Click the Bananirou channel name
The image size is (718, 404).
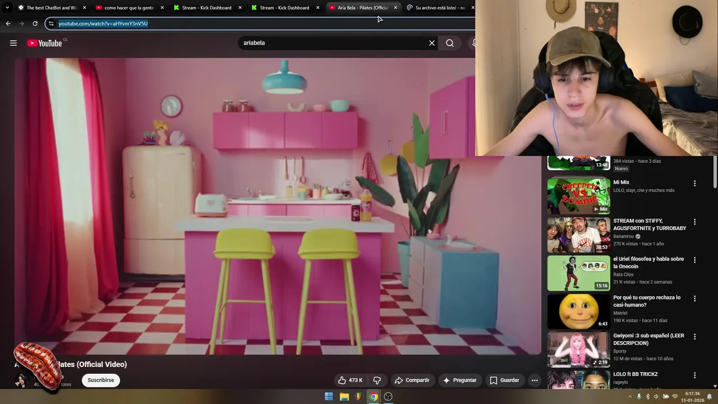click(x=624, y=237)
